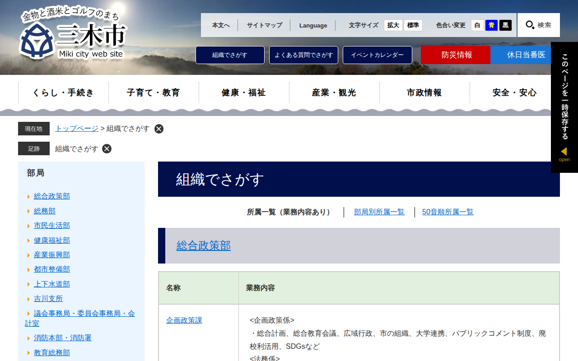578x361 pixels.
Task: Switch color scheme to blue 青
Action: coord(491,25)
